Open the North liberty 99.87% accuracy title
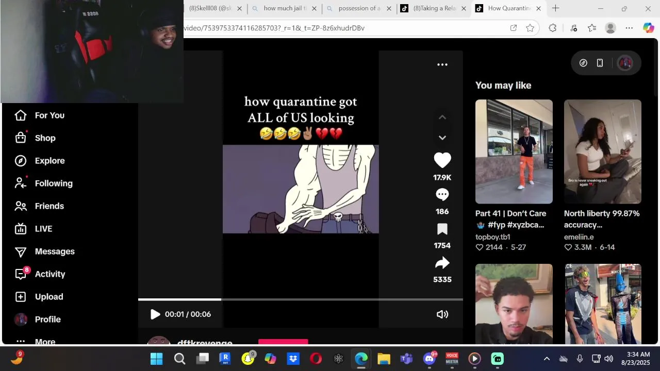 [x=602, y=219]
